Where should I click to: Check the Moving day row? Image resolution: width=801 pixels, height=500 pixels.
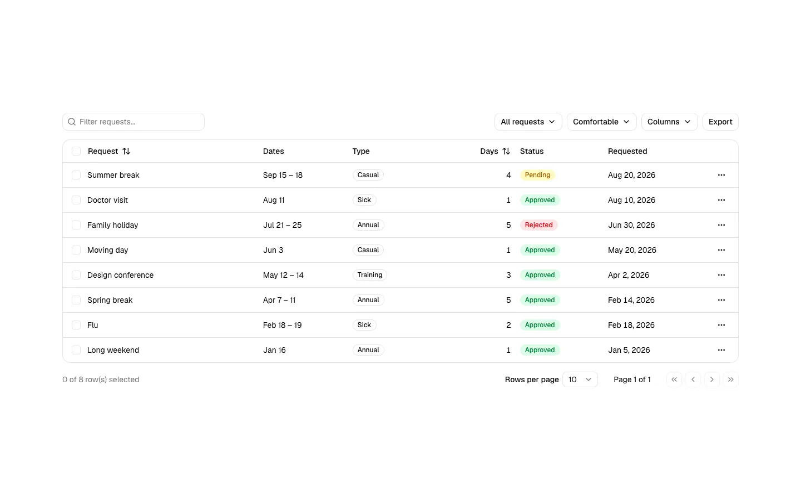[76, 250]
